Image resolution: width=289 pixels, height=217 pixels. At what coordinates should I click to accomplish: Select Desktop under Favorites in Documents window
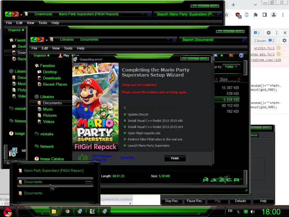point(50,72)
